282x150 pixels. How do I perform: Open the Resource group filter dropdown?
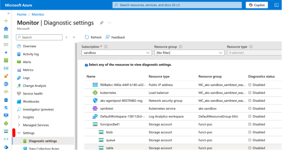(189, 53)
